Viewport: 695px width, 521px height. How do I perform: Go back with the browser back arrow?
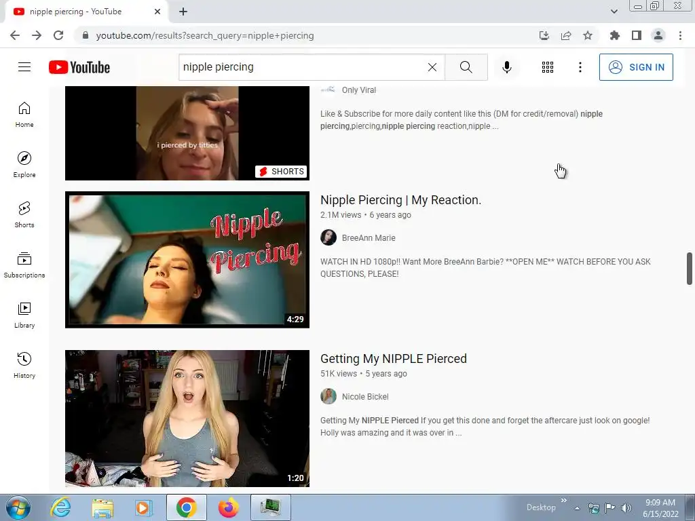click(x=15, y=35)
